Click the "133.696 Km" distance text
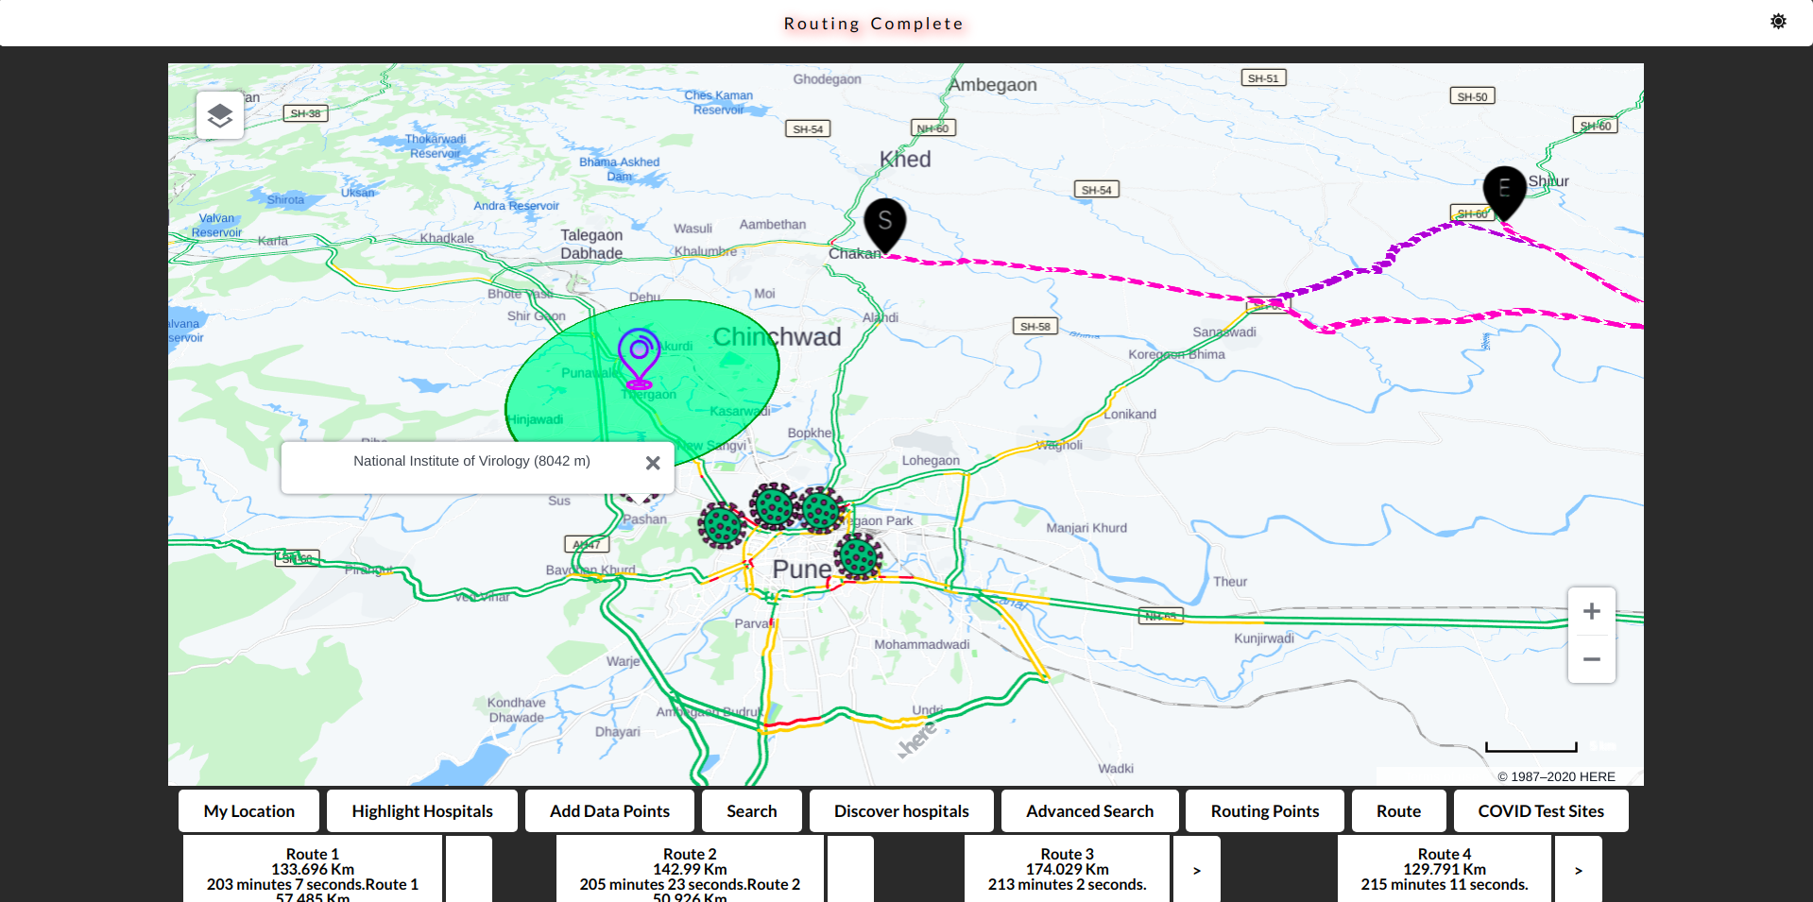Image resolution: width=1813 pixels, height=902 pixels. [x=313, y=870]
